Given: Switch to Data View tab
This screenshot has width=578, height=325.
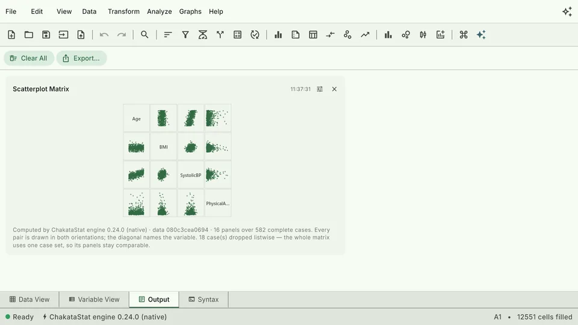Looking at the screenshot, I should pyautogui.click(x=30, y=300).
